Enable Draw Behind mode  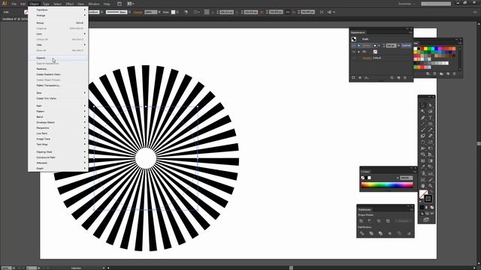click(x=427, y=213)
